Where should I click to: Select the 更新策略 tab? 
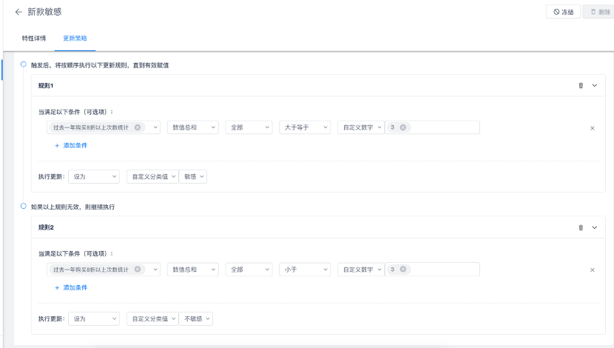[x=75, y=38]
